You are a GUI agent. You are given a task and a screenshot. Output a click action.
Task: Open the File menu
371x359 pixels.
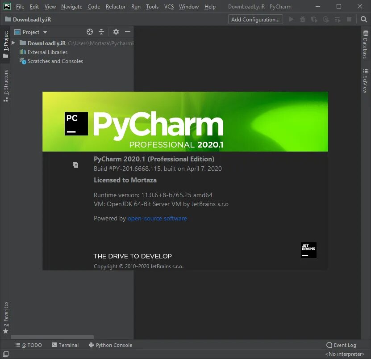tap(20, 7)
